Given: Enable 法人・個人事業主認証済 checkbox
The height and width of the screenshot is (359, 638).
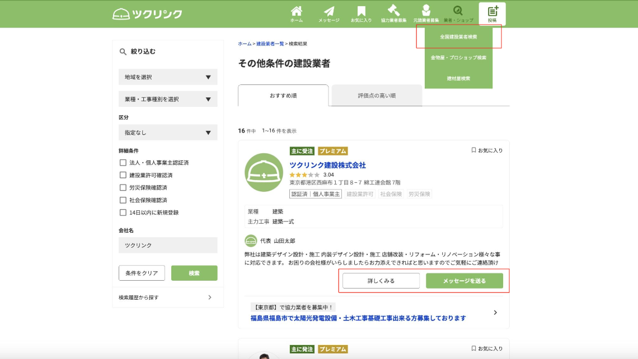Looking at the screenshot, I should point(123,163).
